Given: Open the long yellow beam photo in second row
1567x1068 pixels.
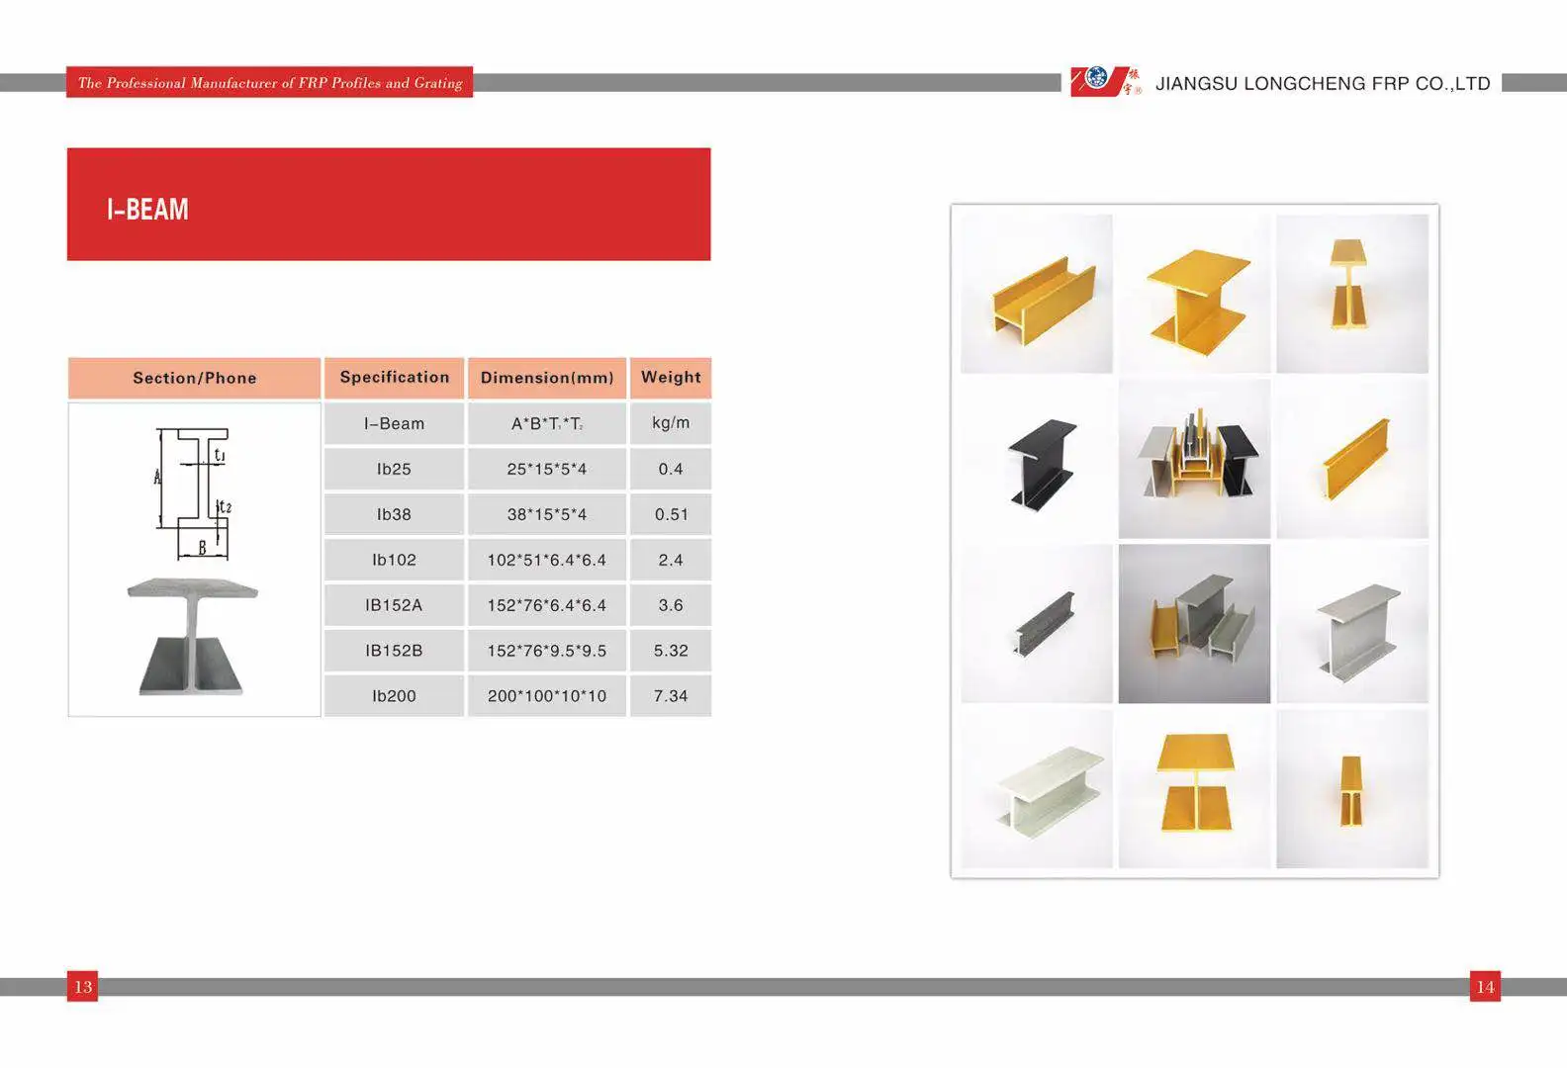Looking at the screenshot, I should [x=1352, y=459].
